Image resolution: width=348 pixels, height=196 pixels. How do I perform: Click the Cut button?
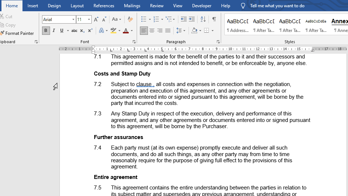[7, 17]
